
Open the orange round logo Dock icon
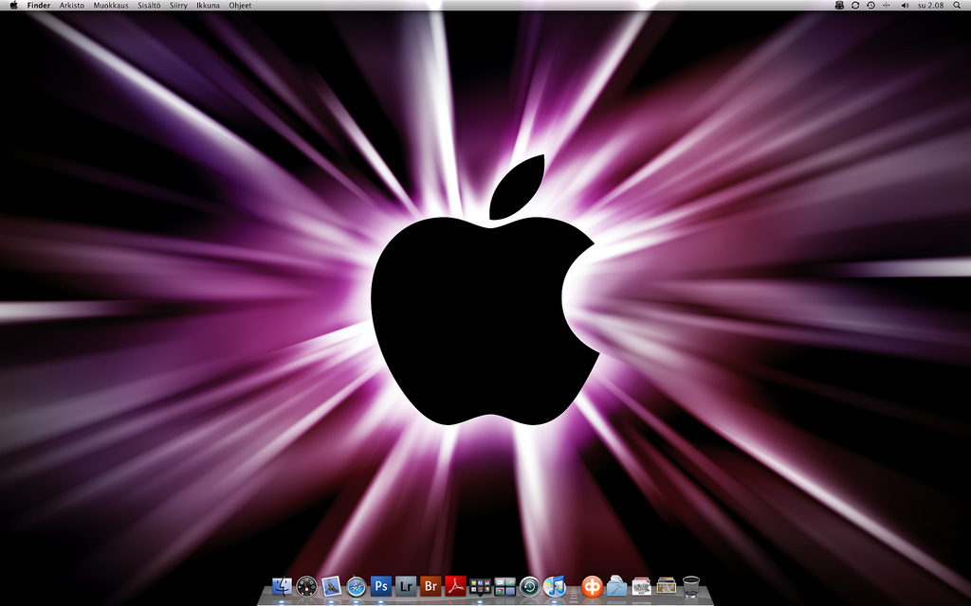(x=592, y=585)
